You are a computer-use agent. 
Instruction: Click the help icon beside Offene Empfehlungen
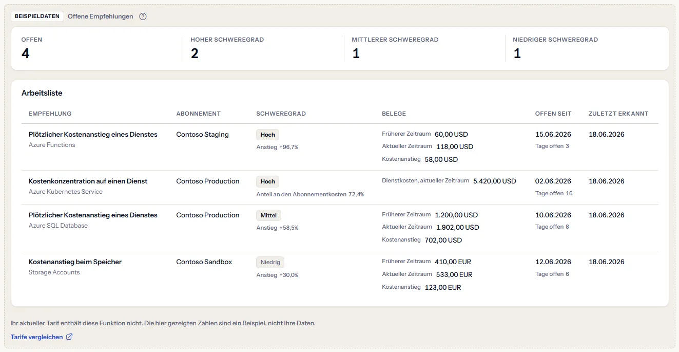[143, 16]
